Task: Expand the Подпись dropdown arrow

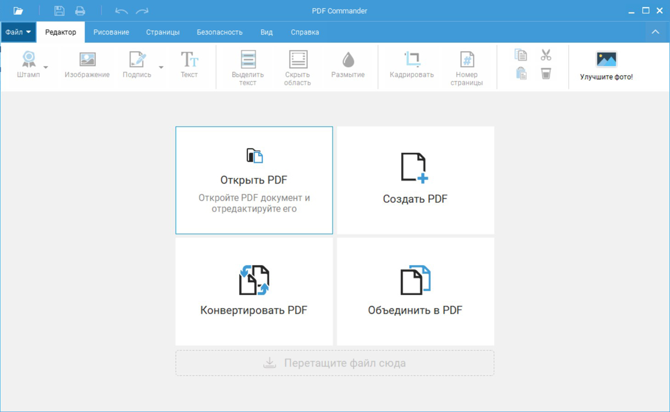Action: 161,67
